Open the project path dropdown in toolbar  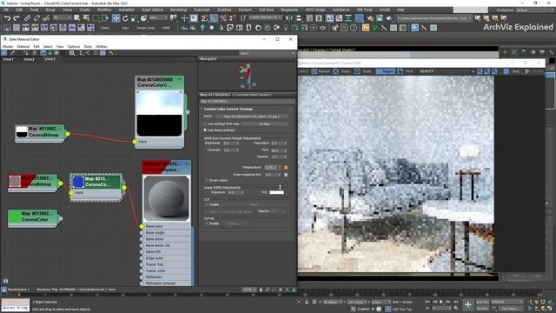tap(434, 17)
